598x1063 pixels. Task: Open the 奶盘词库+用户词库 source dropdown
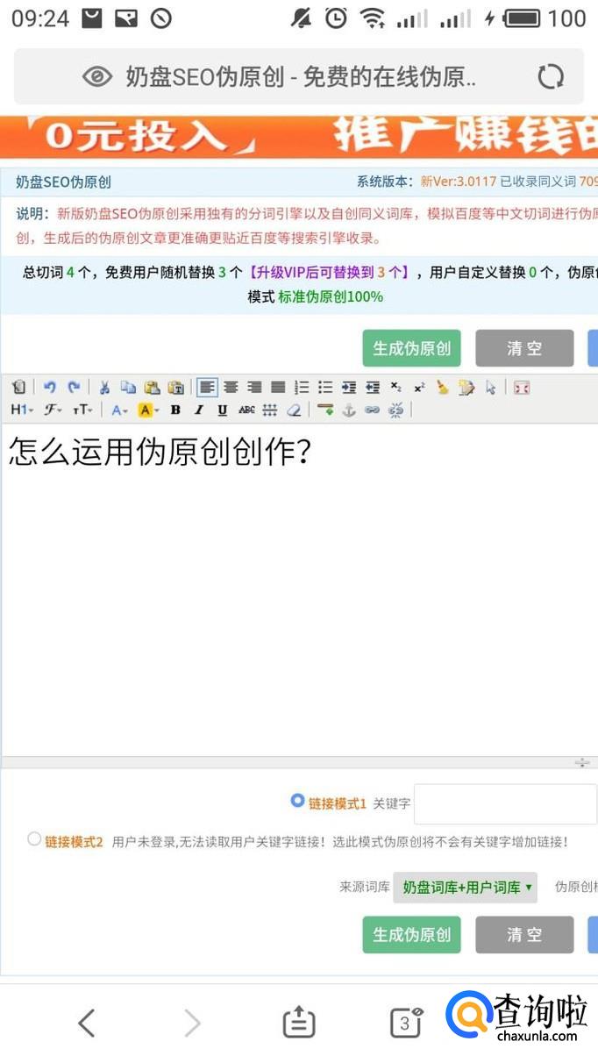click(466, 888)
